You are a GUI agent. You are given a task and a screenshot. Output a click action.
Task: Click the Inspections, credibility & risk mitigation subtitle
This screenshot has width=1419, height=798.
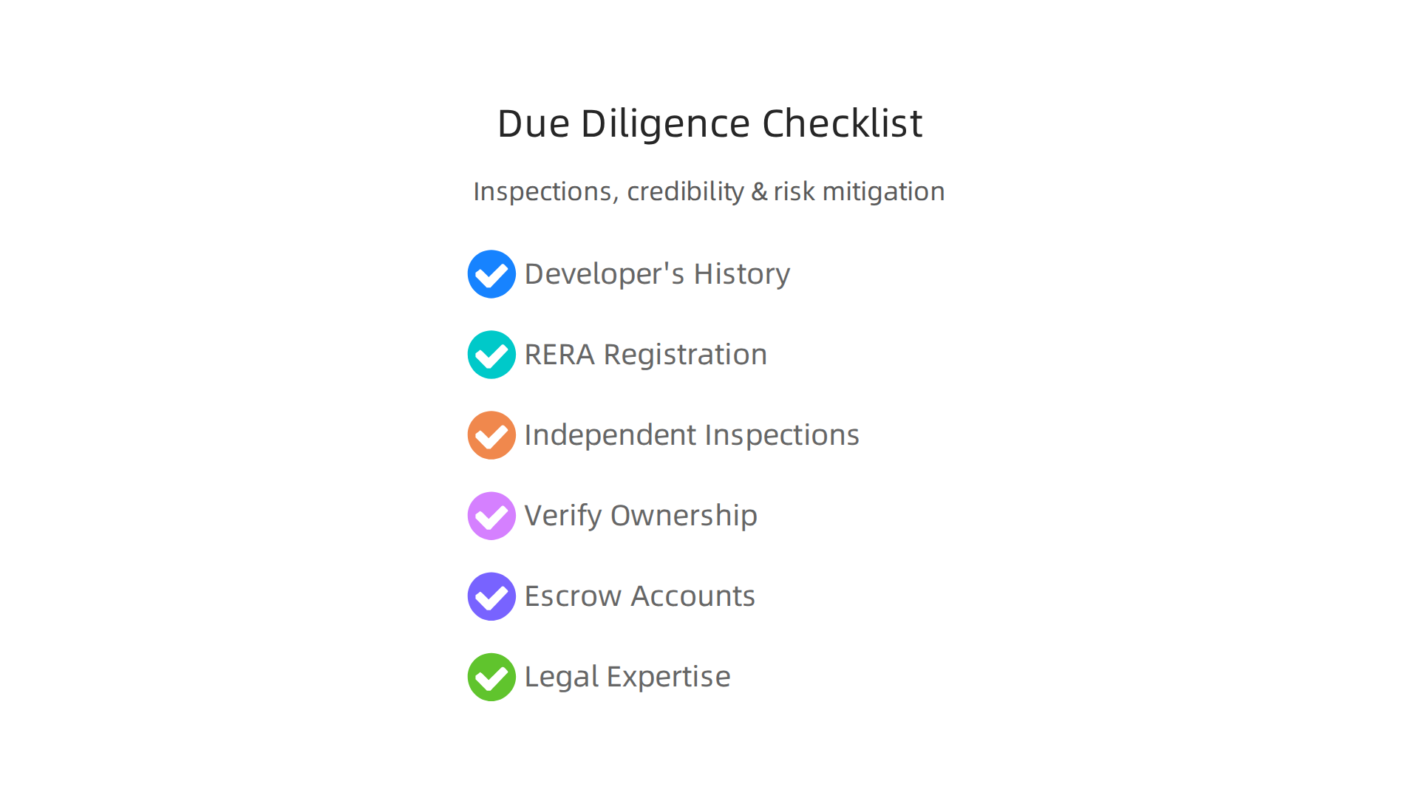[x=709, y=191]
